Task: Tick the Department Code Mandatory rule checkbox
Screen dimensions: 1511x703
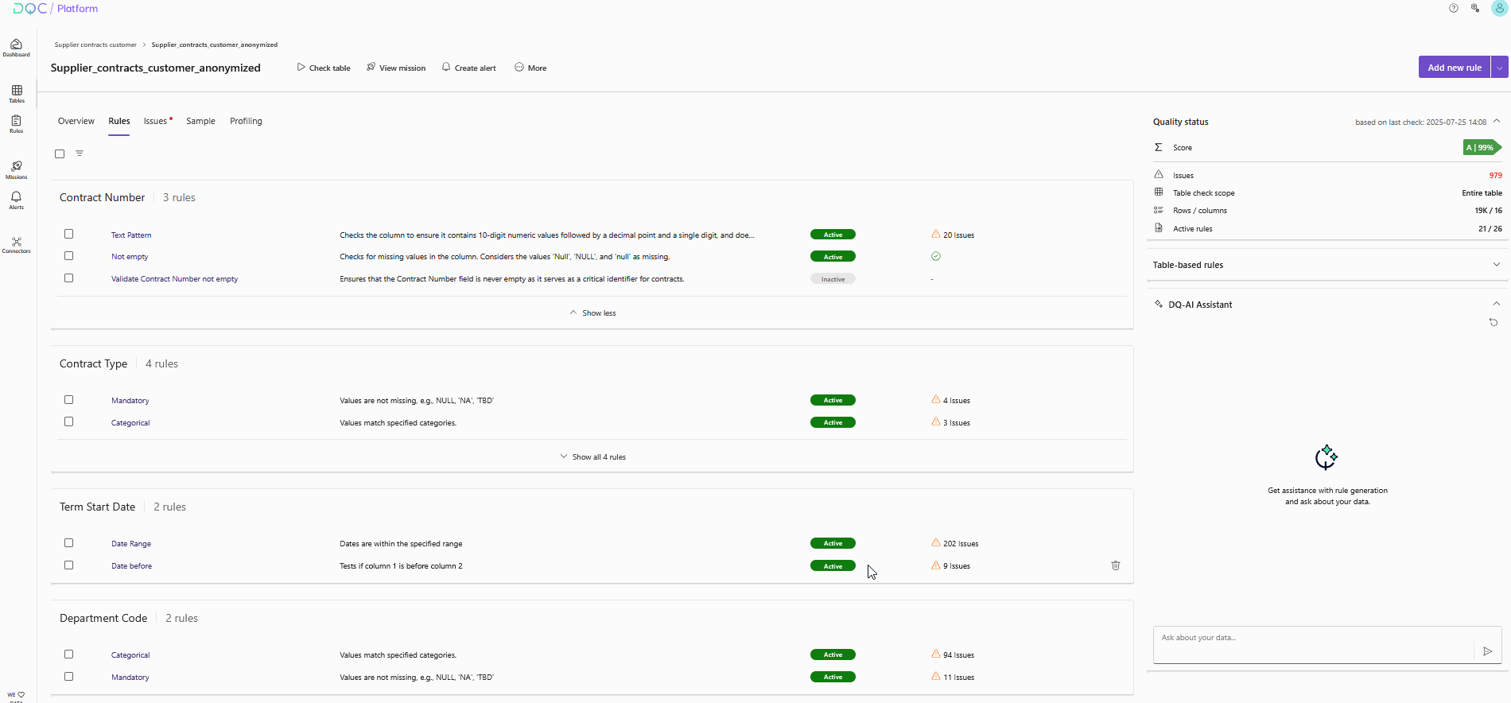Action: point(69,677)
